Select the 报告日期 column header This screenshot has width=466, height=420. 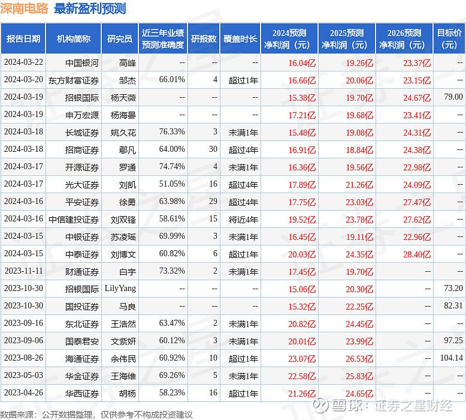tap(23, 38)
